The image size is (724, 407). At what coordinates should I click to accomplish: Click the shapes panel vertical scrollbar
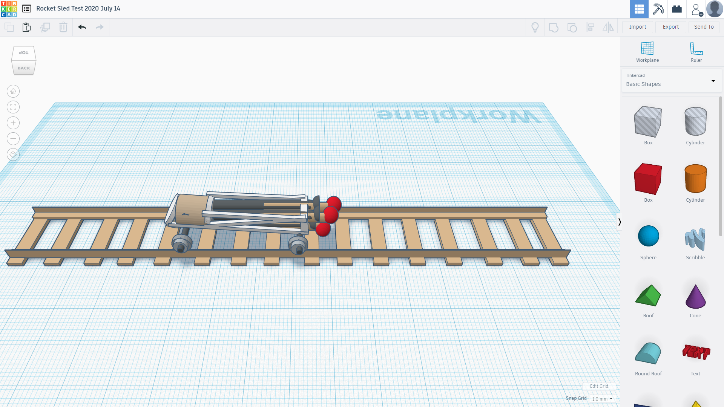tap(721, 167)
